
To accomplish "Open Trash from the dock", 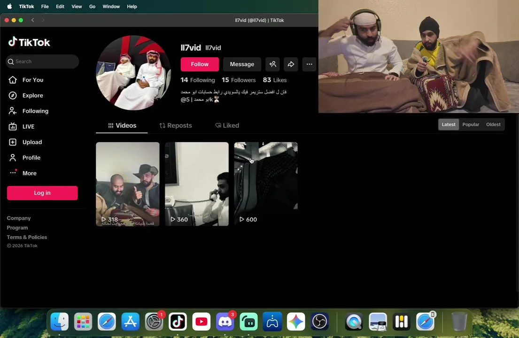I will tap(459, 322).
